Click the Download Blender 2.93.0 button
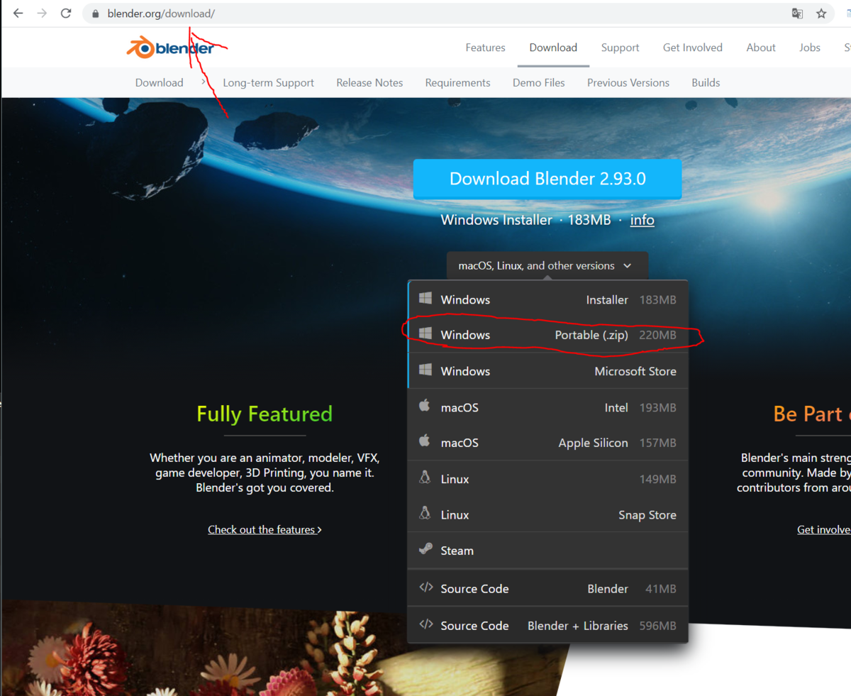 tap(547, 179)
